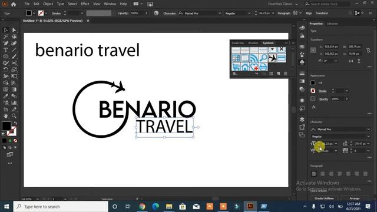The image size is (377, 212).
Task: Click the Stroke swatch in Appearance
Action: point(313,91)
